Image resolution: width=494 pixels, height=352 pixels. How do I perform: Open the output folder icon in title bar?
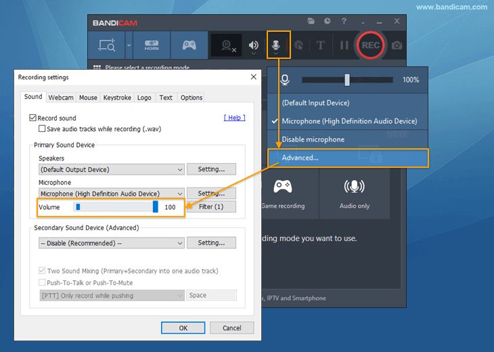point(311,21)
